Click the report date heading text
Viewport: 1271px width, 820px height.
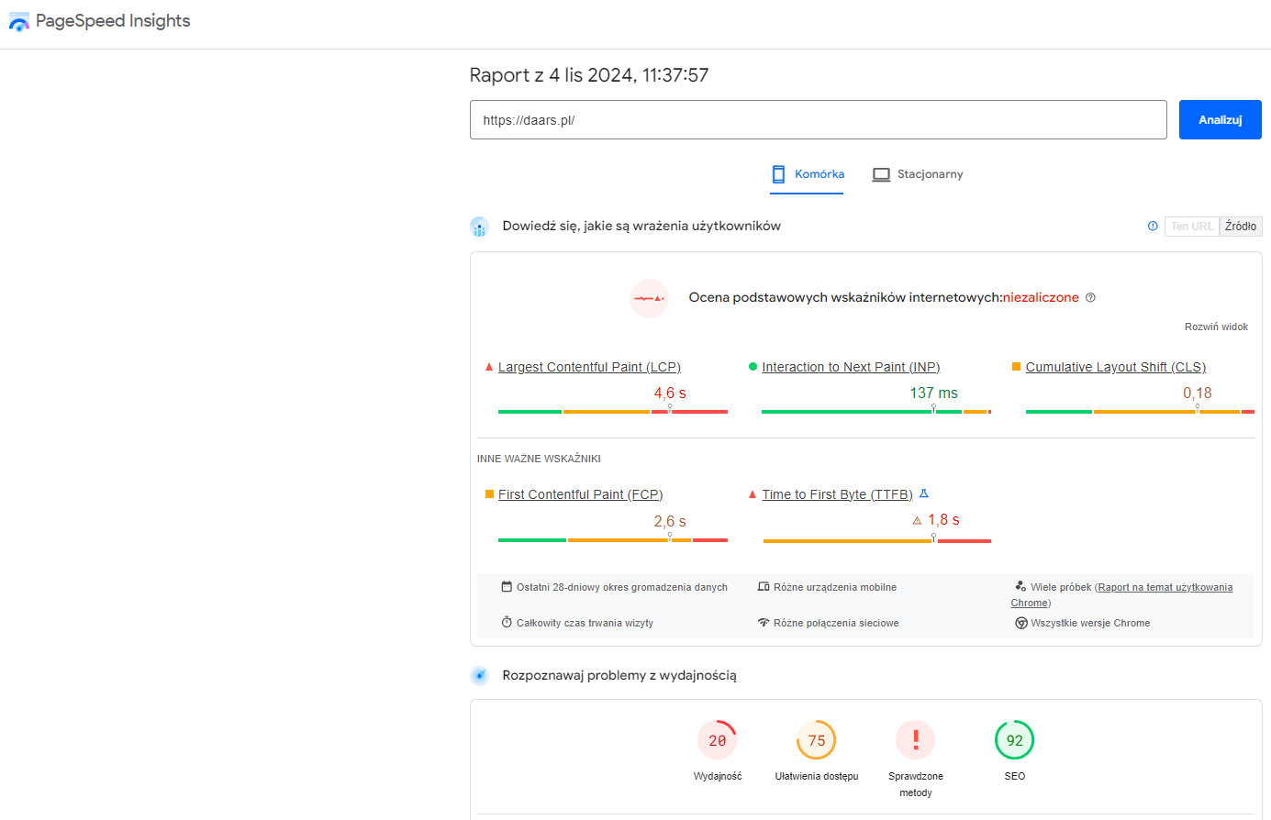click(589, 75)
